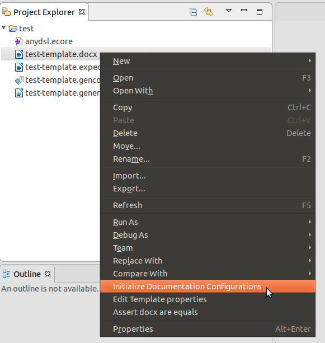Open the New submenu
The image size is (325, 343).
(x=208, y=61)
